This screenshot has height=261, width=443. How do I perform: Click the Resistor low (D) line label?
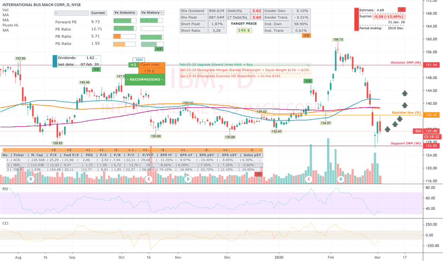(x=406, y=112)
